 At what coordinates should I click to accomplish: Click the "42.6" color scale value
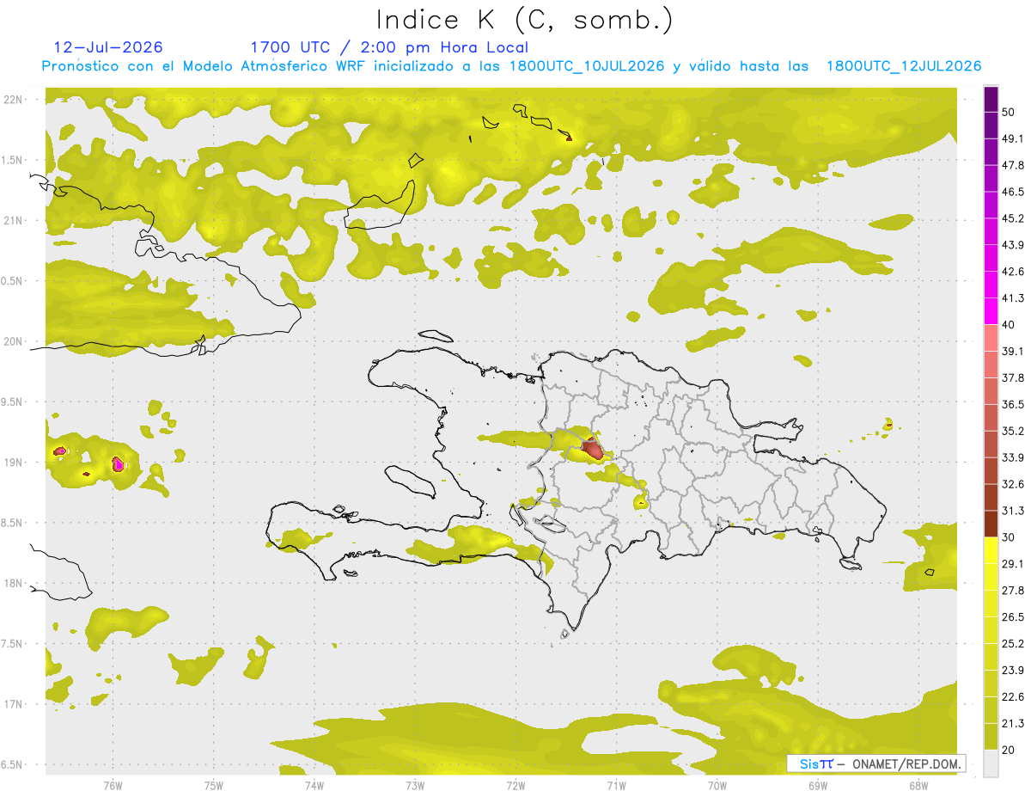pyautogui.click(x=1013, y=272)
